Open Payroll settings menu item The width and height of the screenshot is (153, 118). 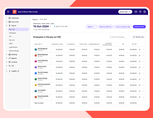pyautogui.click(x=14, y=51)
